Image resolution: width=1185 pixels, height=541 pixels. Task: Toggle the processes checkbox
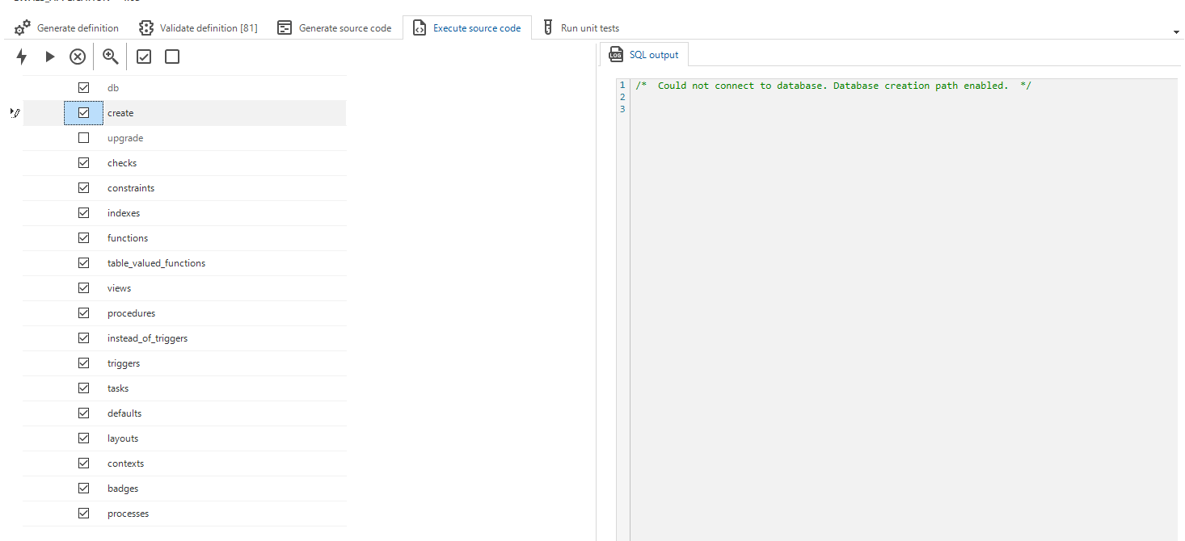pyautogui.click(x=83, y=514)
